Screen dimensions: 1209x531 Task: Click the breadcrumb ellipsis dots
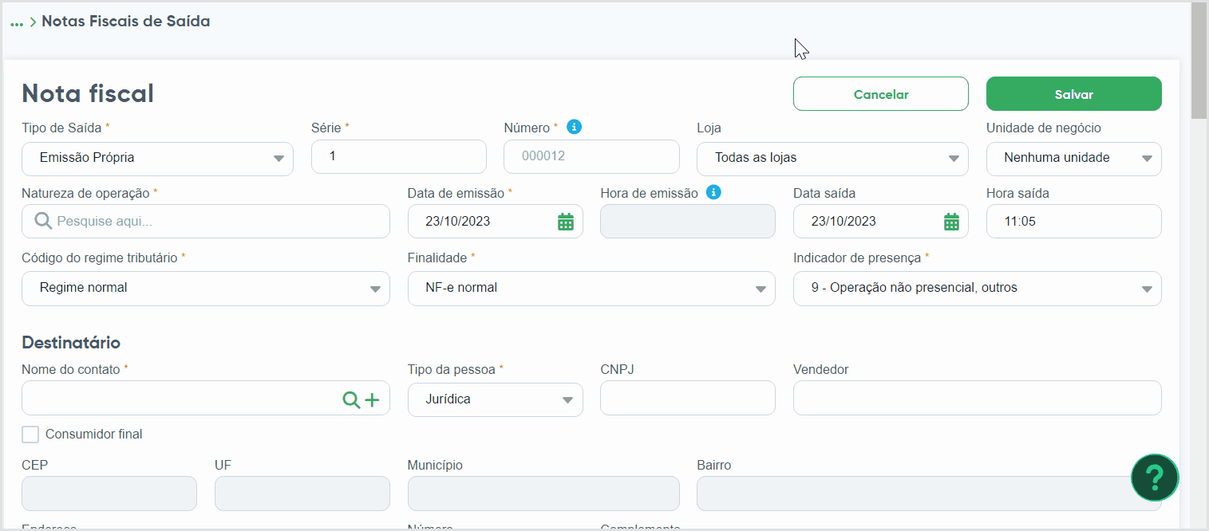coord(17,25)
